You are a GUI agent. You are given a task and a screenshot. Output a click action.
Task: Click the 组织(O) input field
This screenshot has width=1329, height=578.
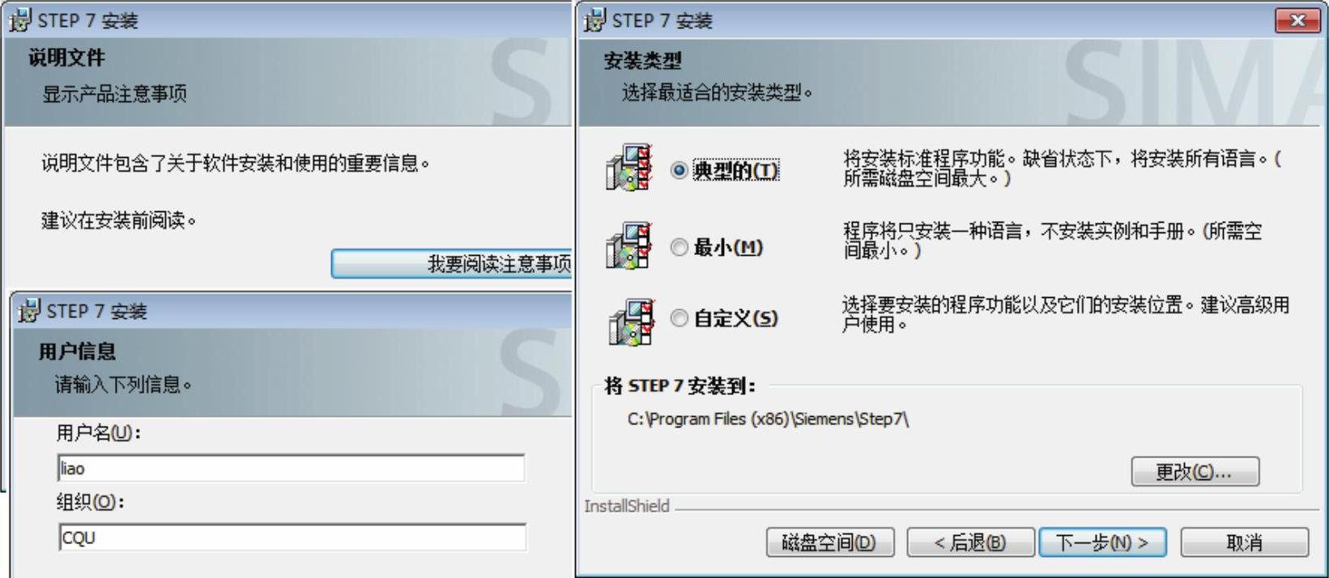292,538
